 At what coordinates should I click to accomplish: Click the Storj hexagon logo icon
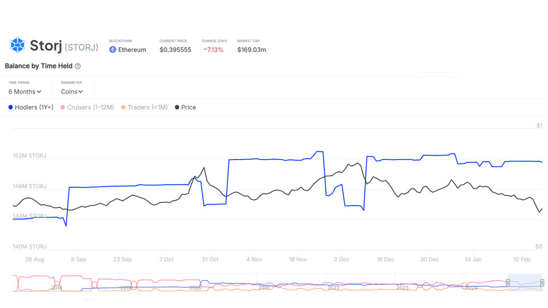click(x=17, y=45)
